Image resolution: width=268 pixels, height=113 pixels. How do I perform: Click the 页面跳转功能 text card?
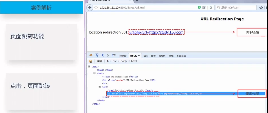[41, 42]
